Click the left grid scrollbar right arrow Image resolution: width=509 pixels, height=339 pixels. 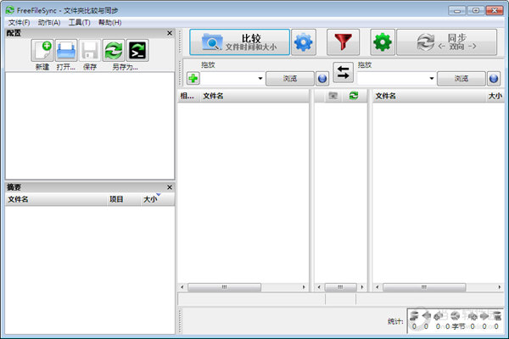point(304,287)
